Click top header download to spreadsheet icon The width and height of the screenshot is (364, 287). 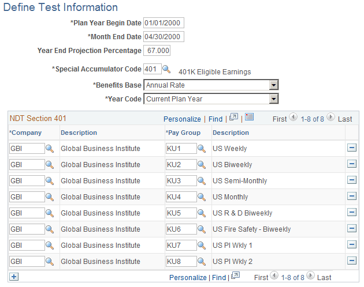(x=250, y=118)
